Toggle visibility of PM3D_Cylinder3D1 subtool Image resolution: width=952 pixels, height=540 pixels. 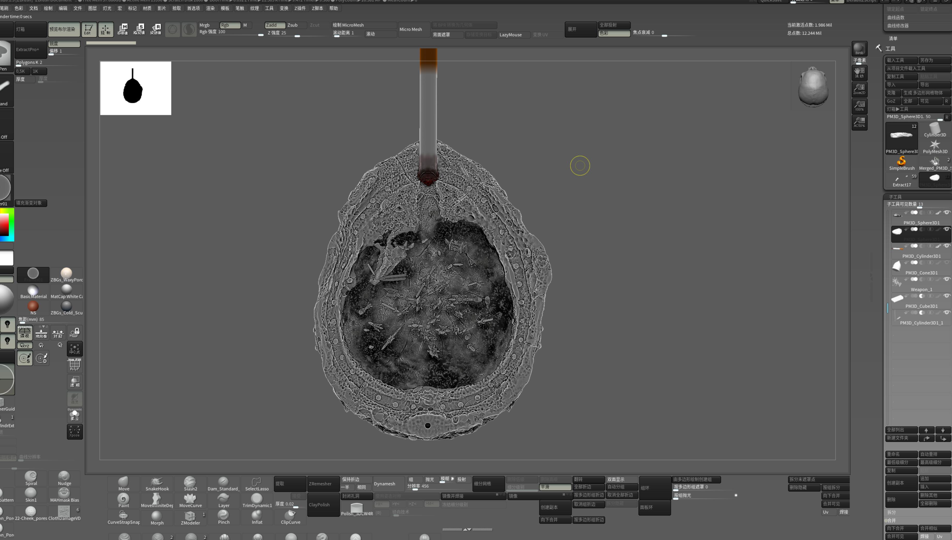(946, 246)
